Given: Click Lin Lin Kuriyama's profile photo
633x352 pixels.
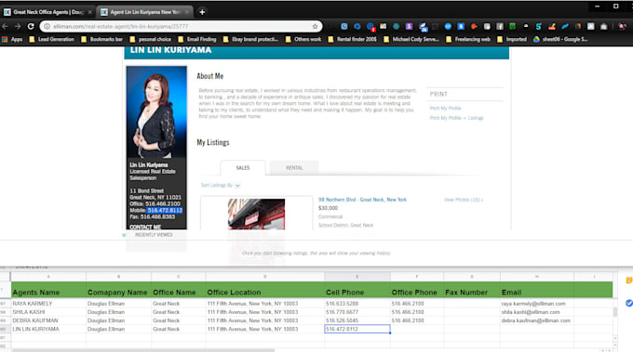Looking at the screenshot, I should tap(156, 112).
